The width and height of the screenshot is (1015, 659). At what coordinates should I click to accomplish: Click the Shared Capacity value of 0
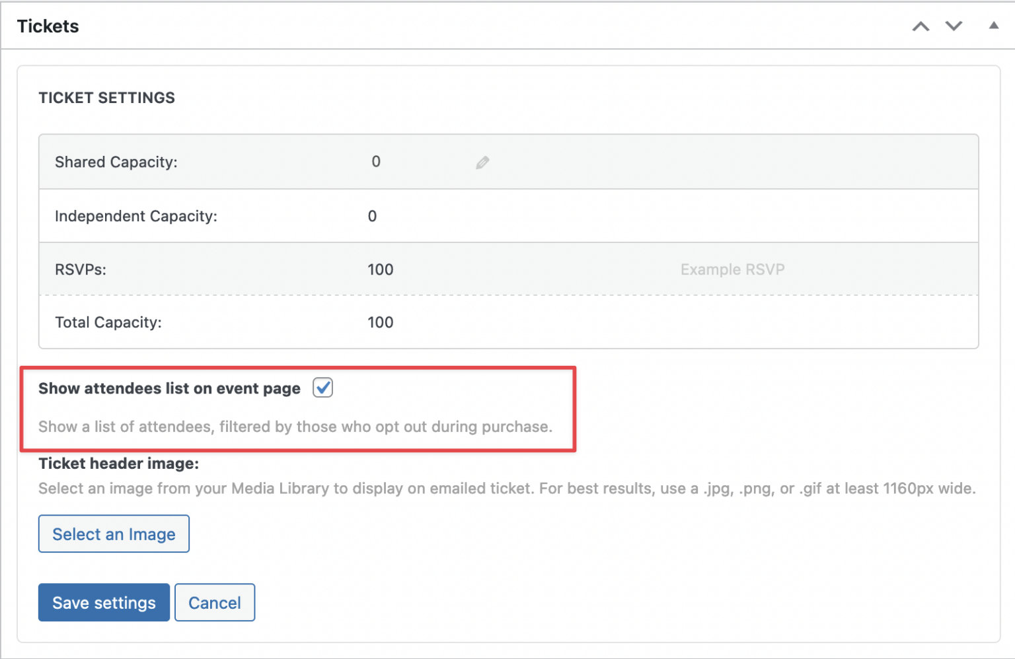[x=375, y=162]
